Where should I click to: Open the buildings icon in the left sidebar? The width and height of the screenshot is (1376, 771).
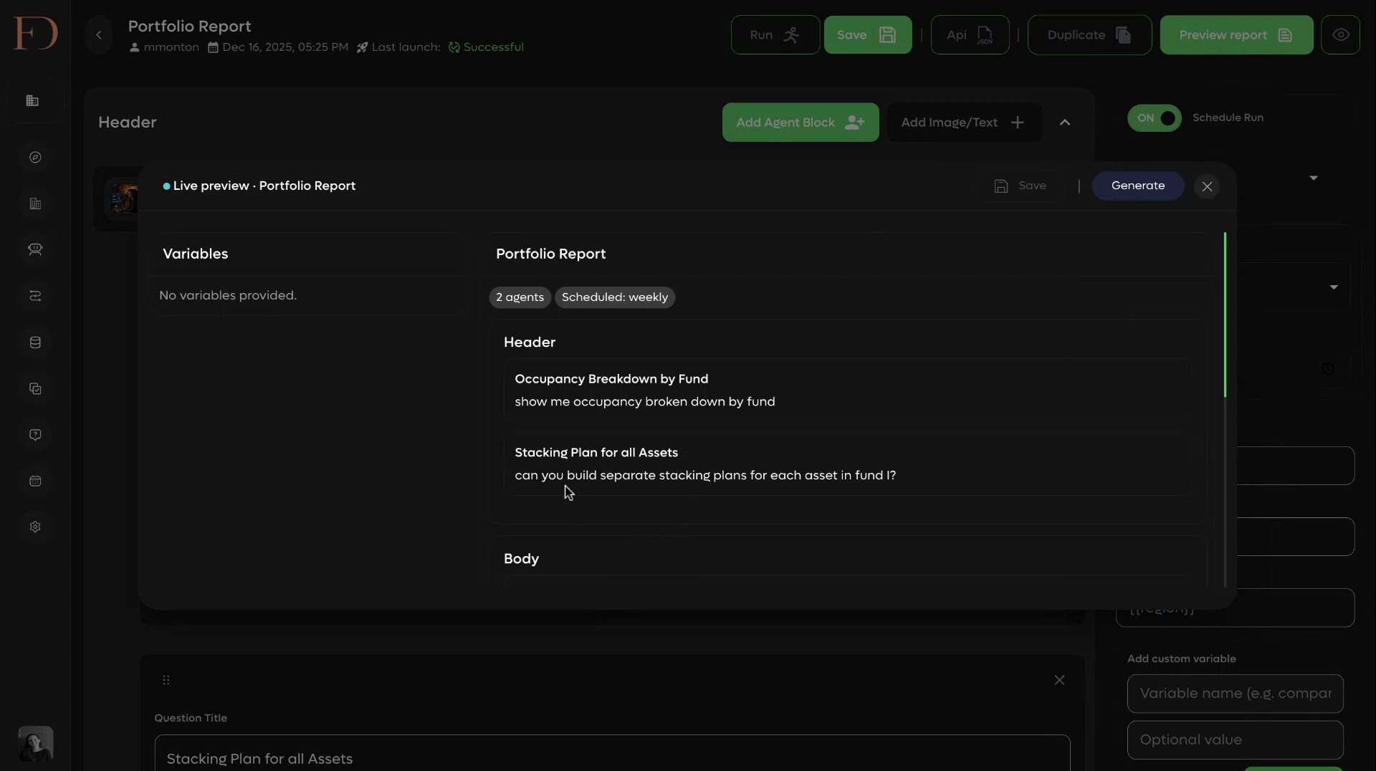(x=33, y=101)
